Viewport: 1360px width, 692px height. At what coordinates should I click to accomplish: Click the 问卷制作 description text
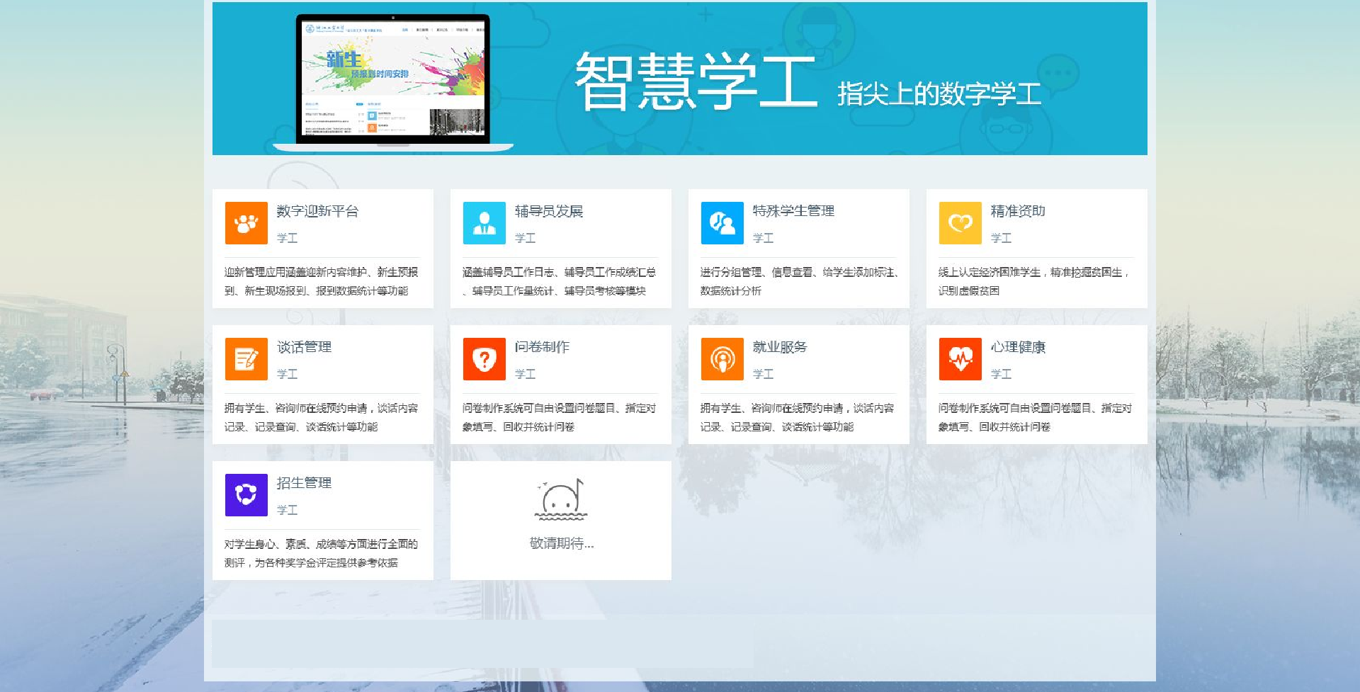(560, 417)
